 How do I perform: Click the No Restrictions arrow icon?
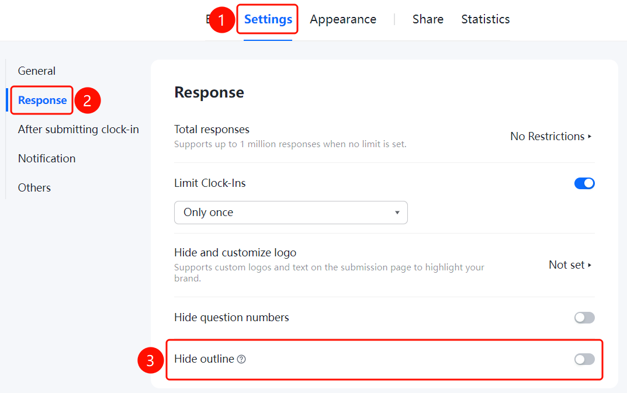click(x=590, y=136)
